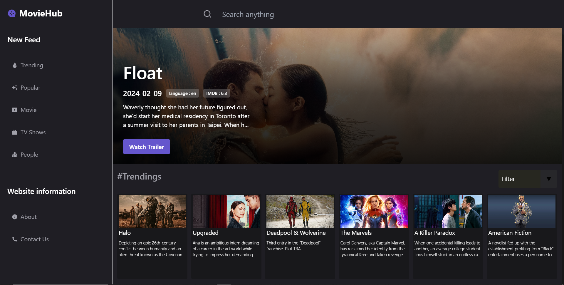The image size is (564, 285).
Task: Click the People group icon
Action: click(x=14, y=155)
